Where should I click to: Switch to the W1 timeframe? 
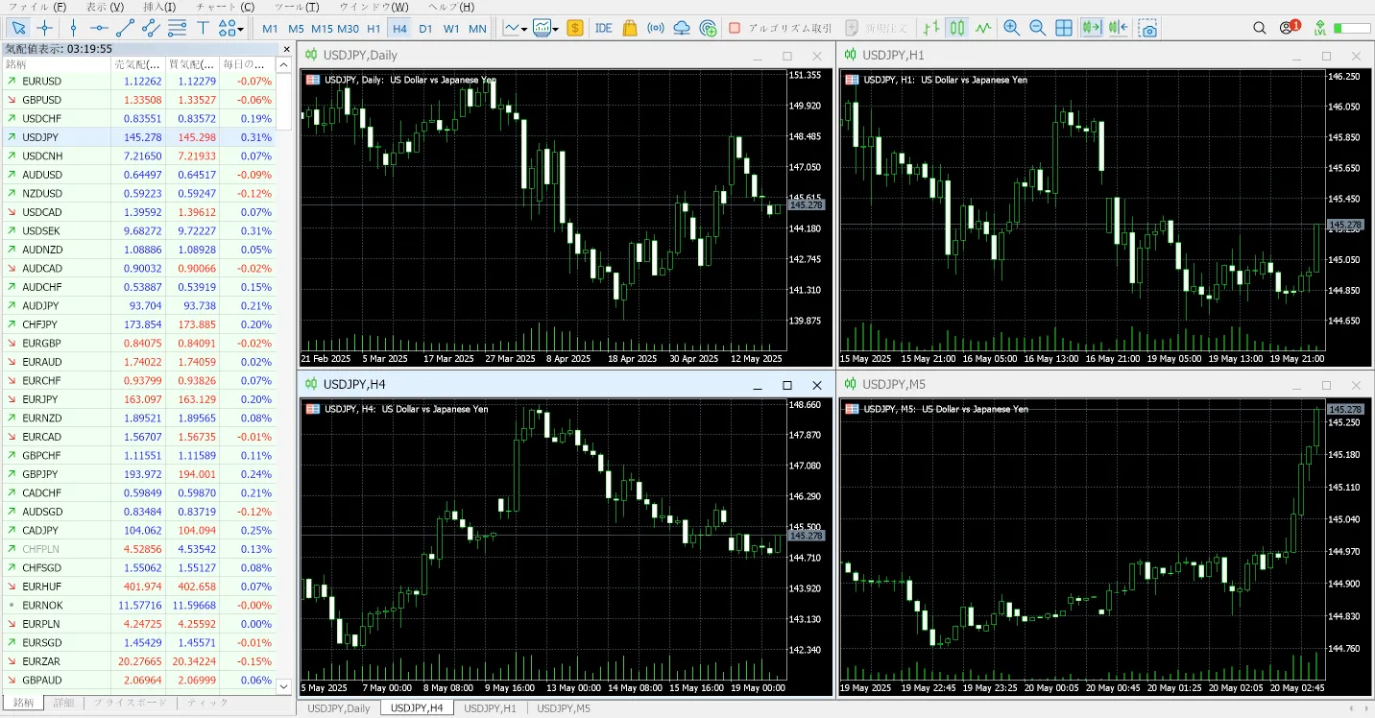(451, 28)
